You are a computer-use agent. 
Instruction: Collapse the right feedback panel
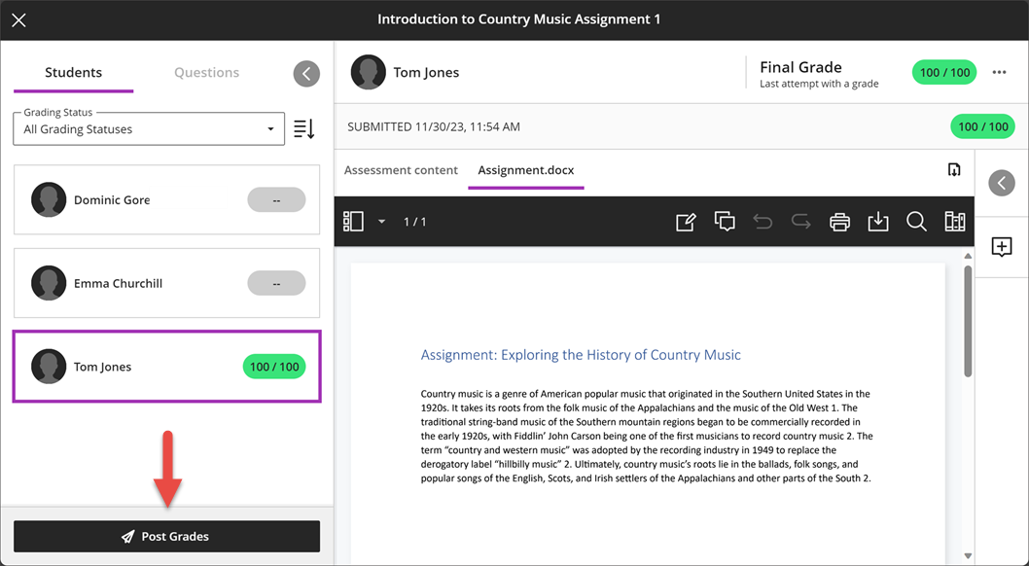tap(1002, 183)
